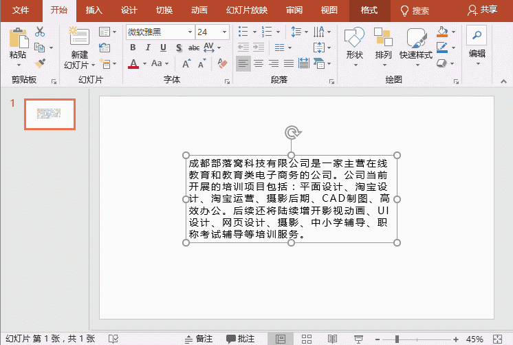Viewport: 513px width, 345px height.
Task: Expand the shape fill dropdown arrow
Action: pyautogui.click(x=453, y=32)
